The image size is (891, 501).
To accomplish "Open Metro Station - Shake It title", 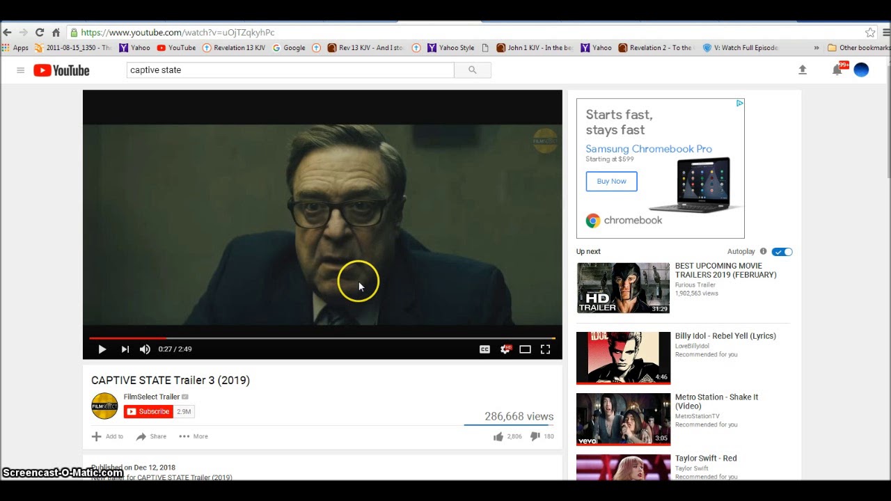I will click(x=717, y=401).
